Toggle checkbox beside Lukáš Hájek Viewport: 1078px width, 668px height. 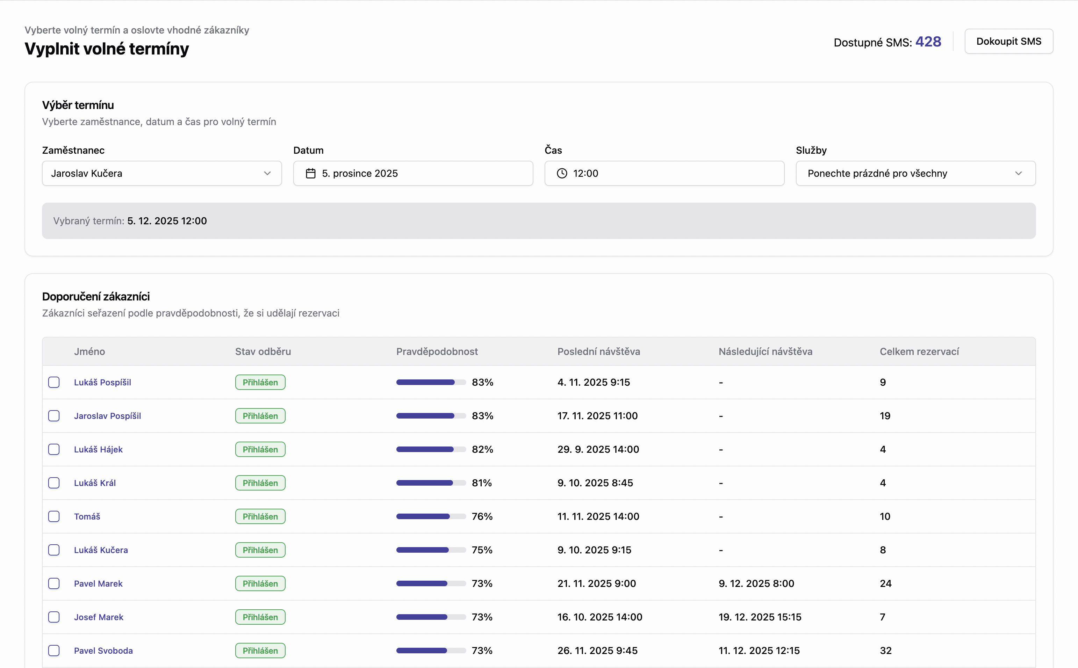(54, 449)
